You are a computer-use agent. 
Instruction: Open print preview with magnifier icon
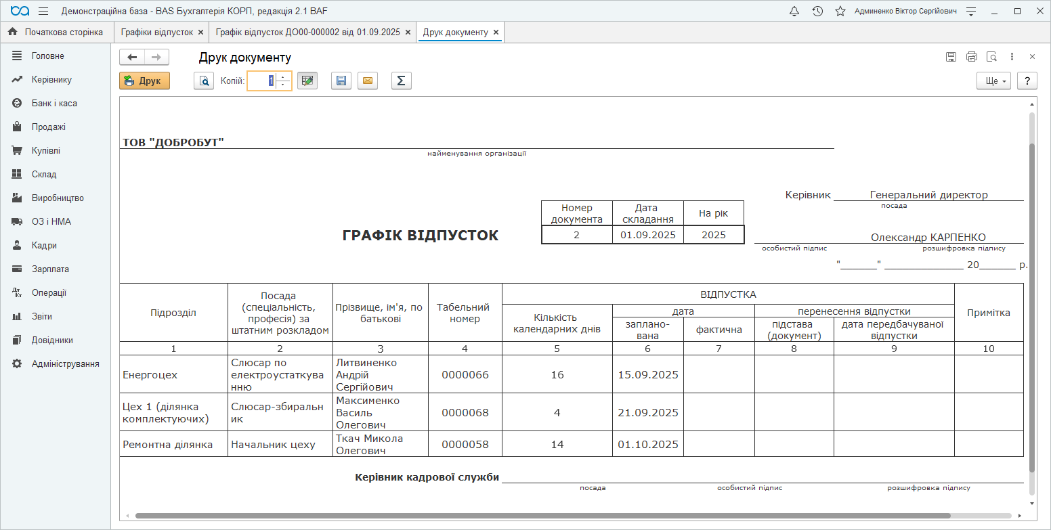point(204,81)
